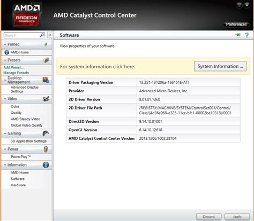The height and width of the screenshot is (221, 254).
Task: Open Advanced Display Settings
Action: click(25, 89)
